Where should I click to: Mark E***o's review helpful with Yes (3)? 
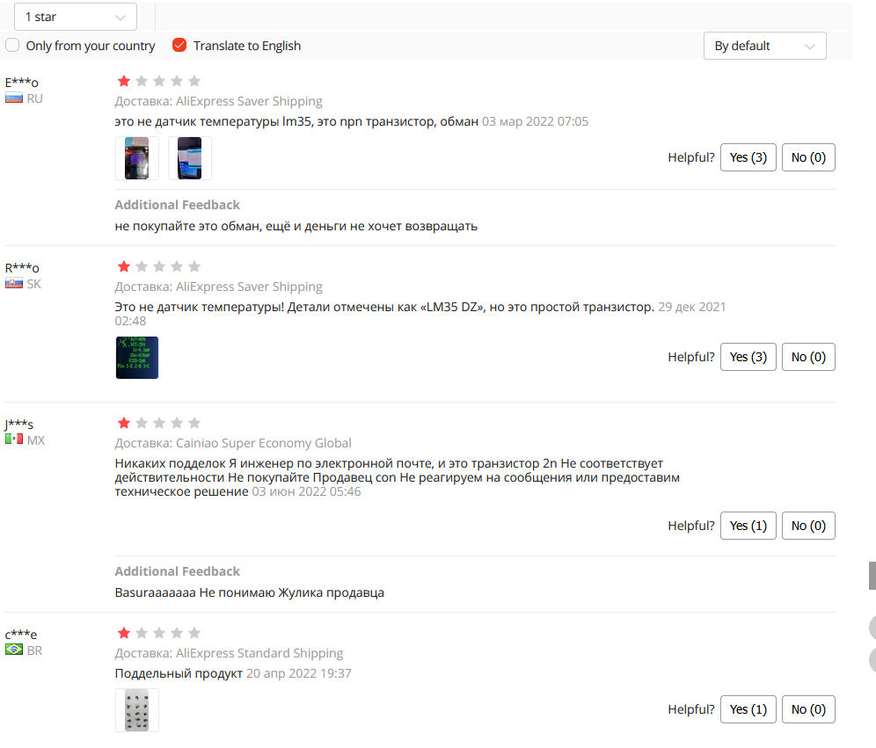tap(748, 157)
